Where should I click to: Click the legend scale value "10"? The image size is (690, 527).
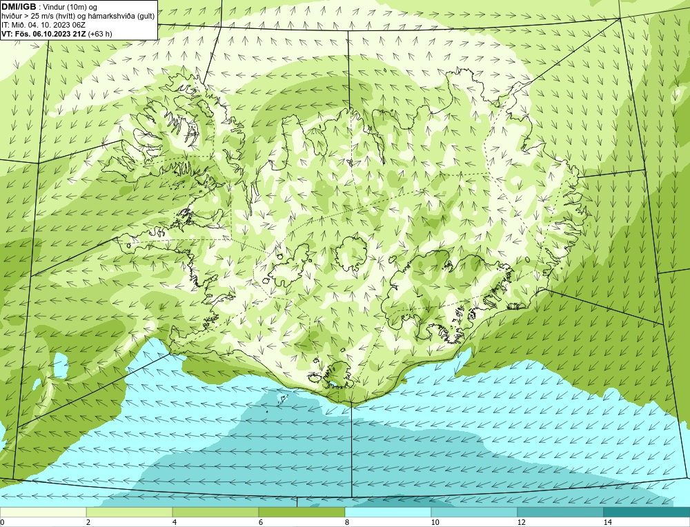tap(435, 522)
